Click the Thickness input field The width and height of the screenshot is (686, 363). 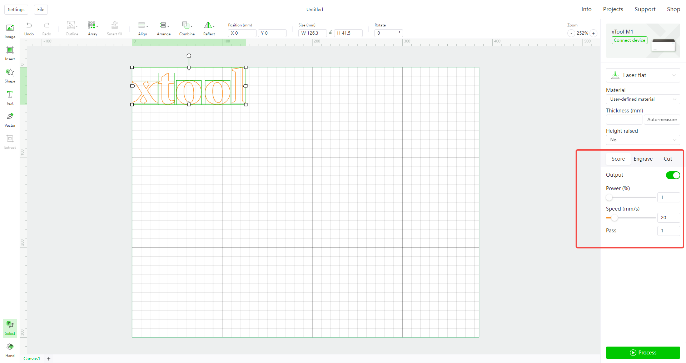click(624, 120)
